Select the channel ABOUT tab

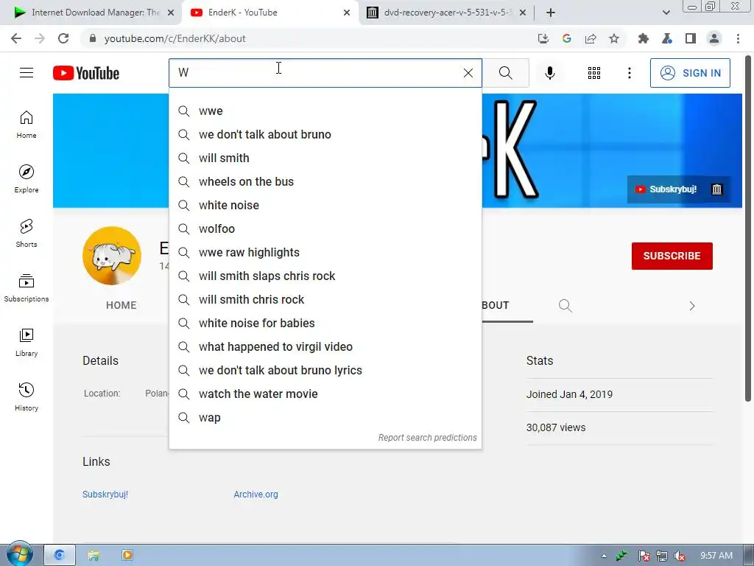coord(496,305)
